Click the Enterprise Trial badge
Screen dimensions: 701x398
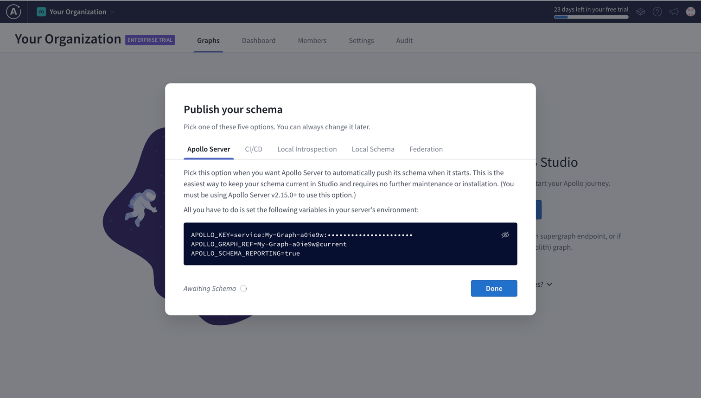click(150, 40)
